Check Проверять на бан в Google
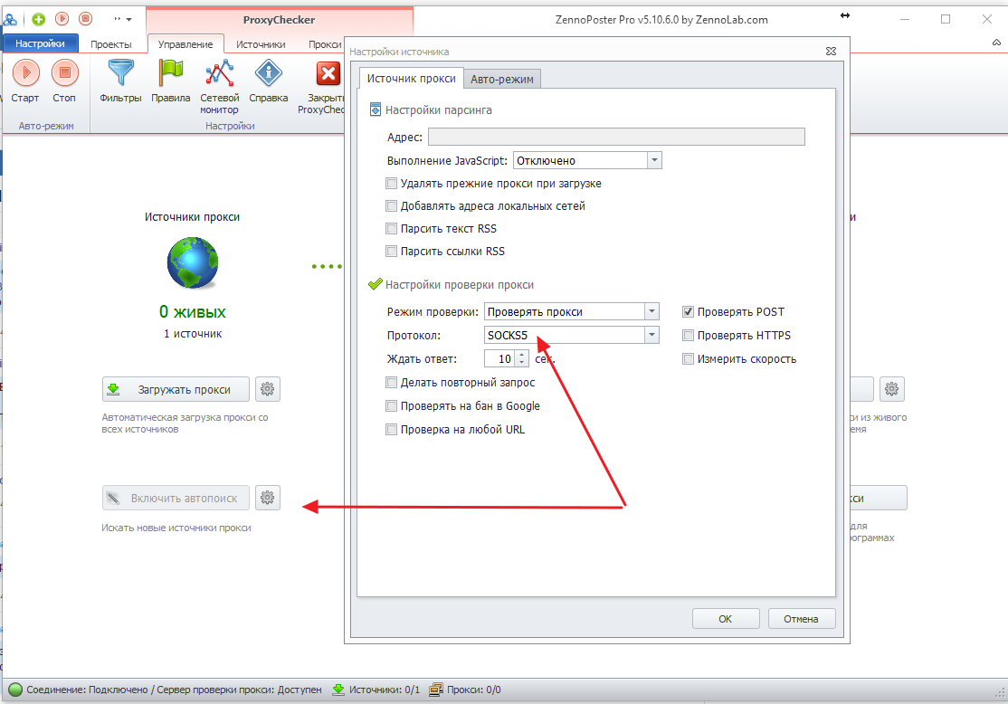Screen dimensions: 1008x704 tap(391, 405)
